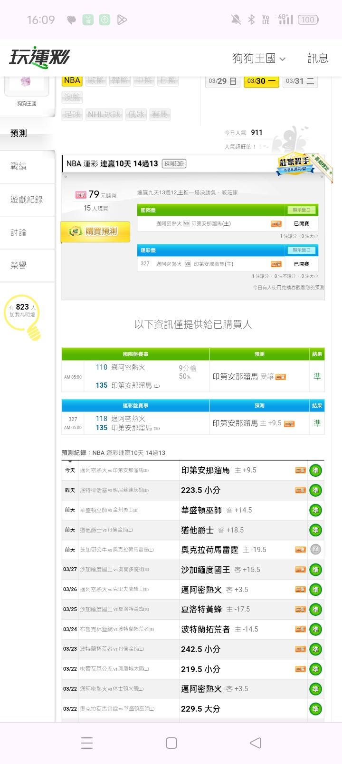
Task: Open the 遊戲紀錄 sidebar section
Action: click(27, 200)
